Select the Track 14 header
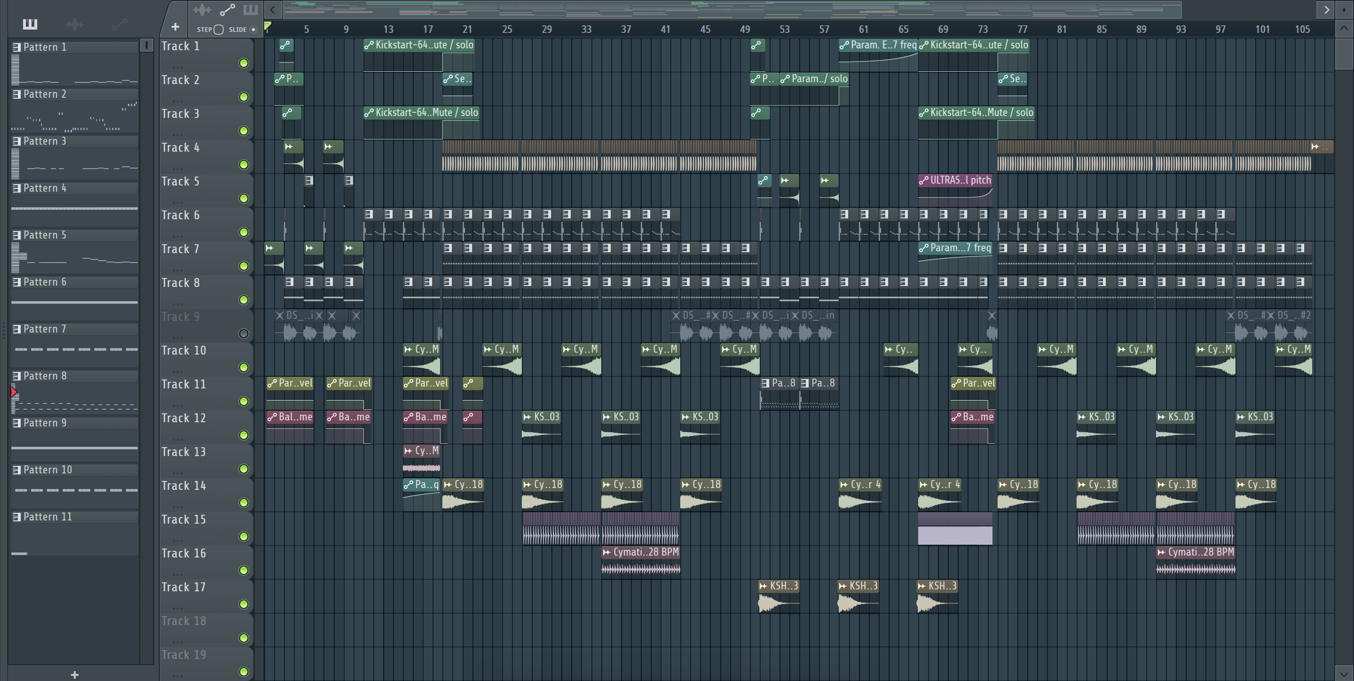Screen dimensions: 1354x681 tap(206, 494)
